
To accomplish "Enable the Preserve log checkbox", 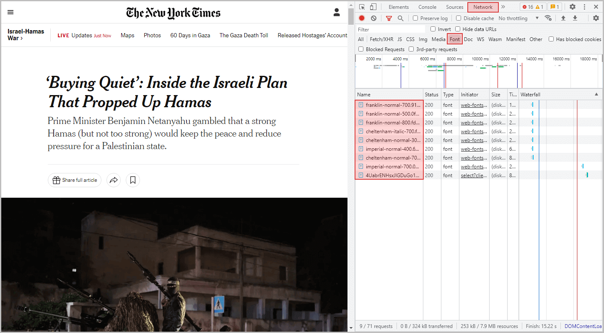I will (415, 18).
